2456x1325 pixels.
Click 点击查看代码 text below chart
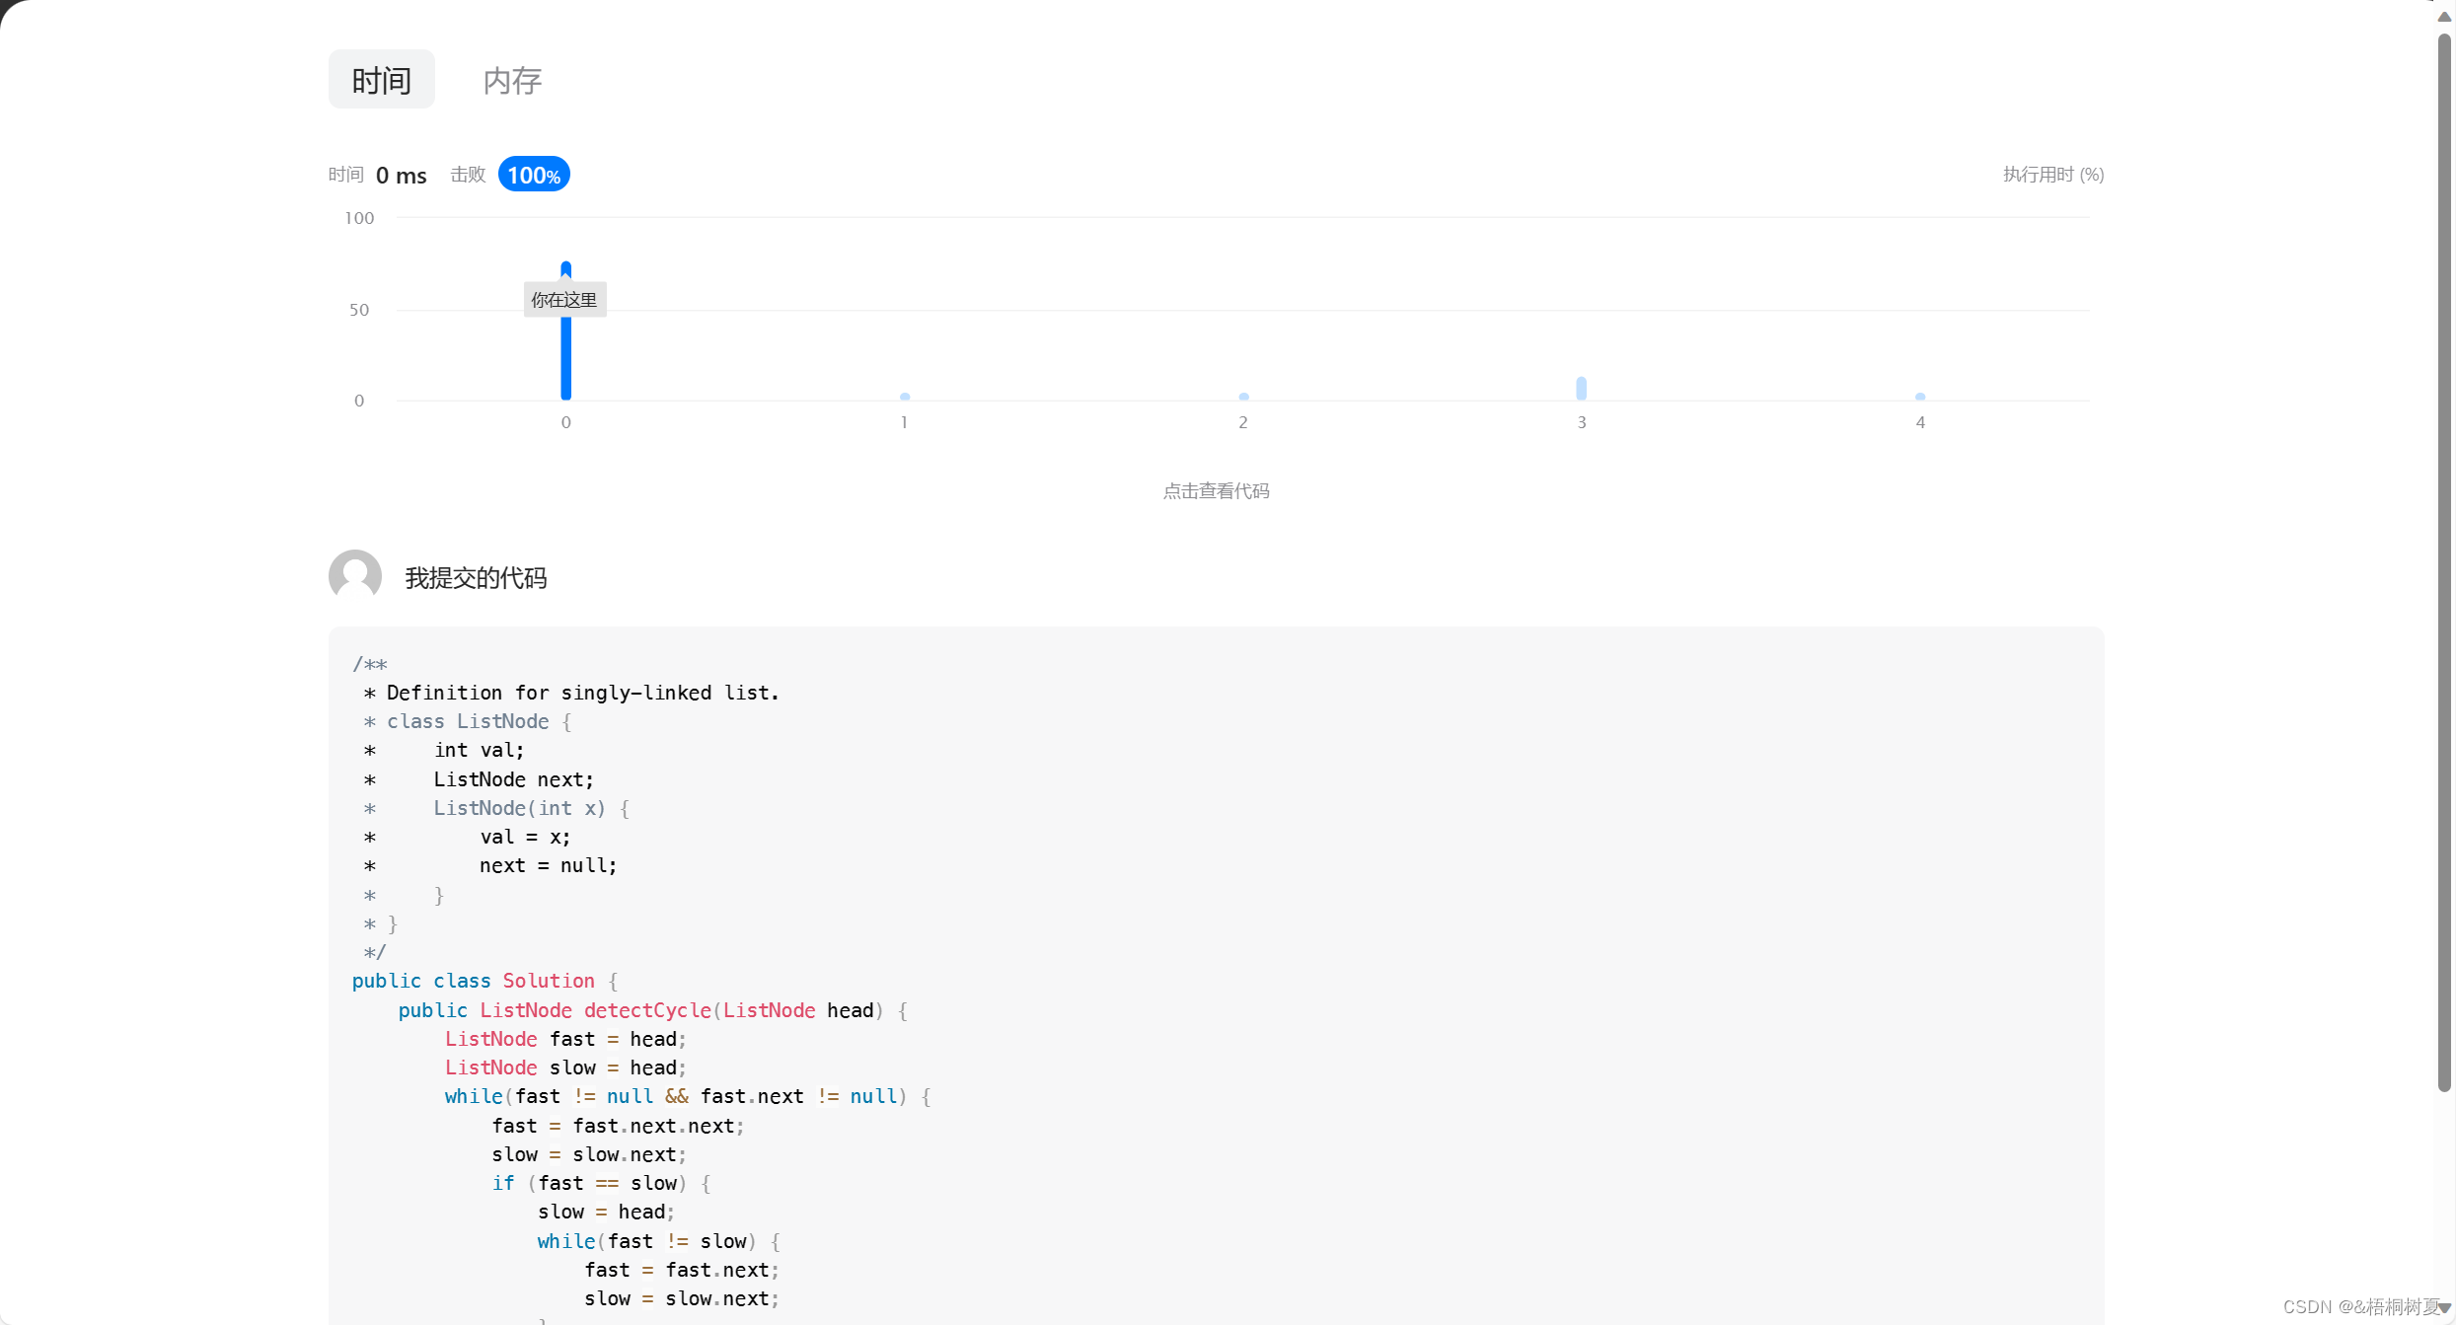click(1216, 491)
